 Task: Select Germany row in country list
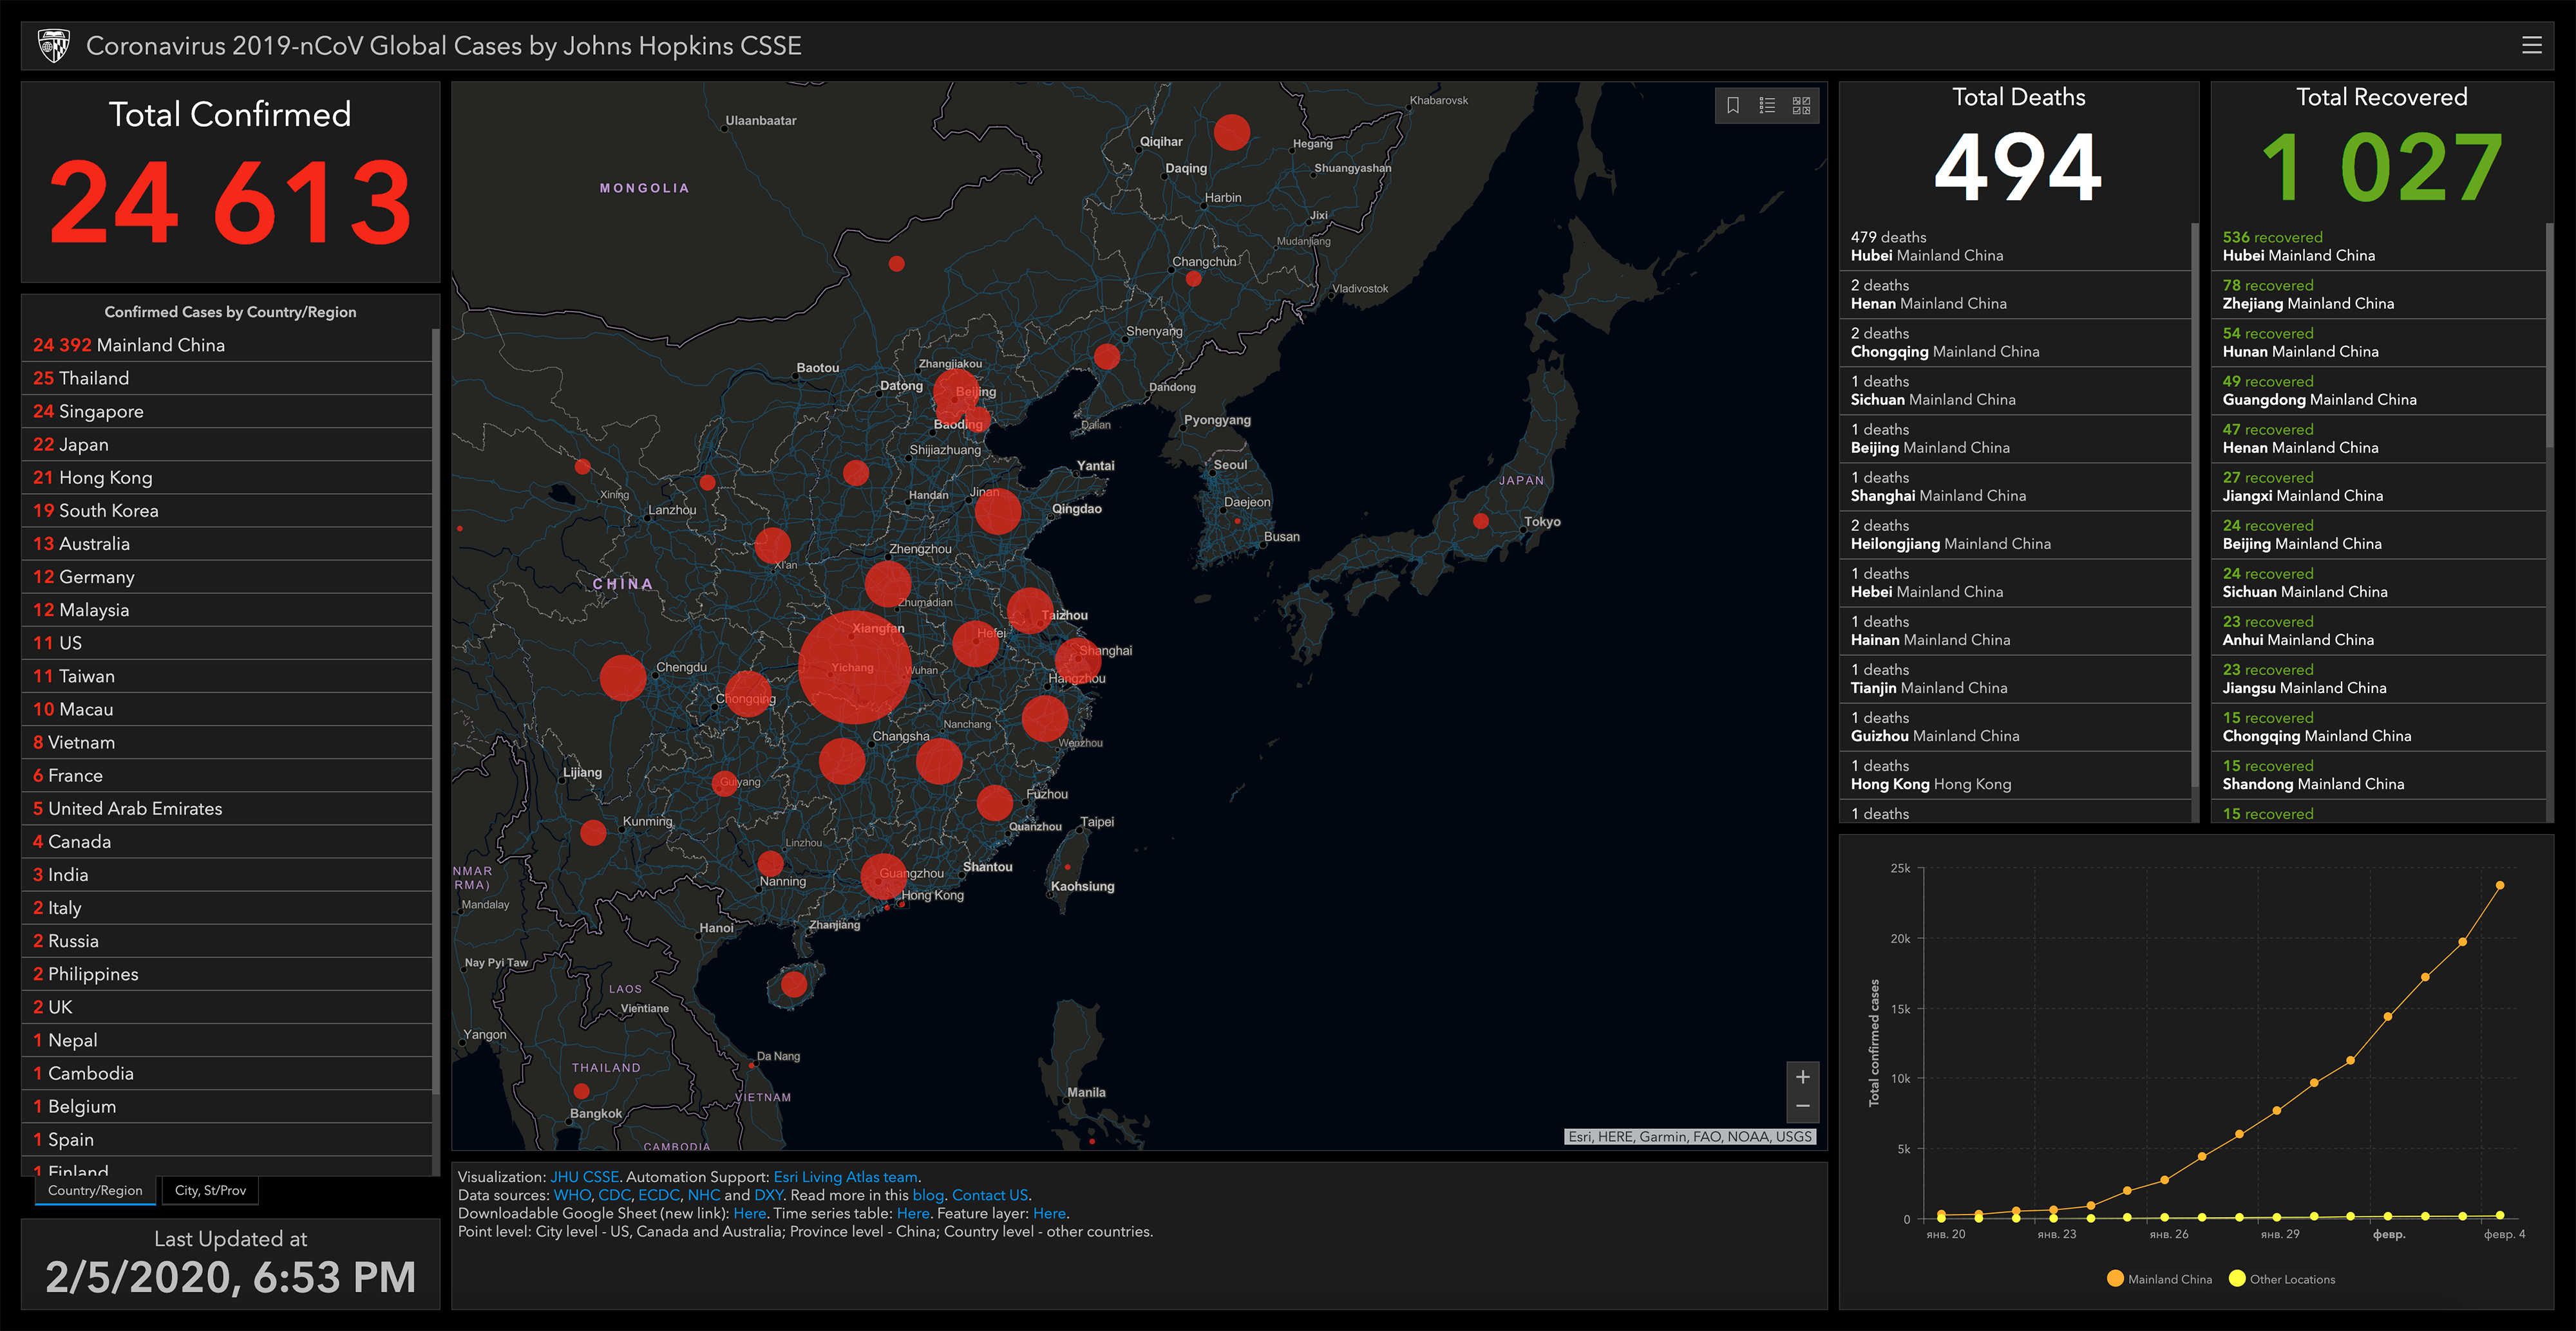[x=227, y=577]
